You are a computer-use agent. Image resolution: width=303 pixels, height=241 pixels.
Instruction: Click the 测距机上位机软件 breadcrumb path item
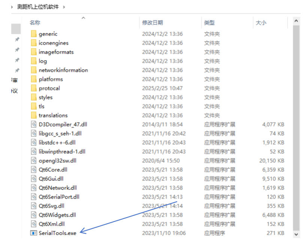(x=38, y=7)
